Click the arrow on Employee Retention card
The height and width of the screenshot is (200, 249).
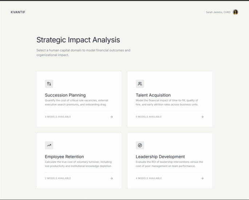click(112, 178)
